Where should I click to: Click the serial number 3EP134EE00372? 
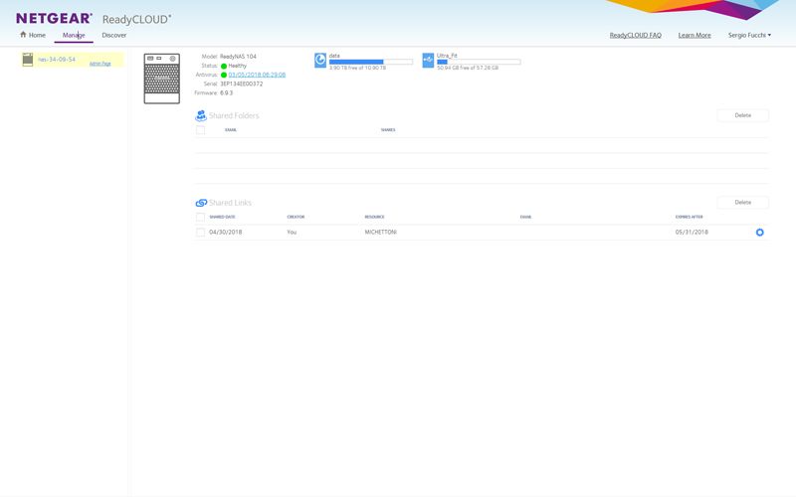[x=242, y=83]
